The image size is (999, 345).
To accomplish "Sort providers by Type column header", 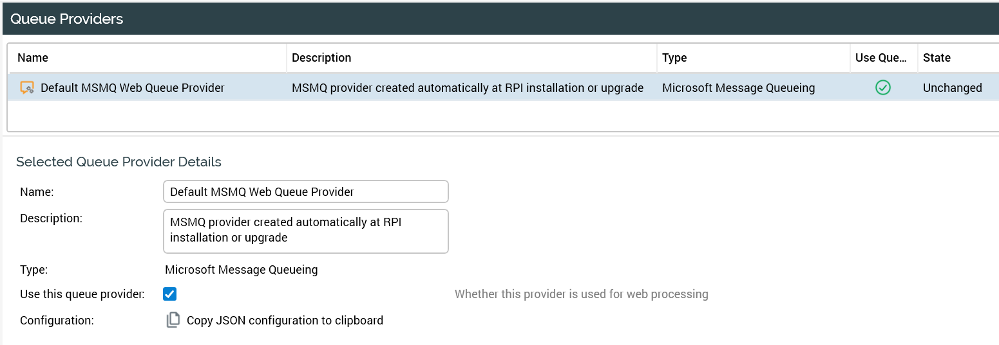I will pyautogui.click(x=674, y=58).
